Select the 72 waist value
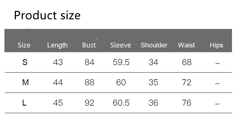The height and width of the screenshot is (127, 237). (187, 83)
